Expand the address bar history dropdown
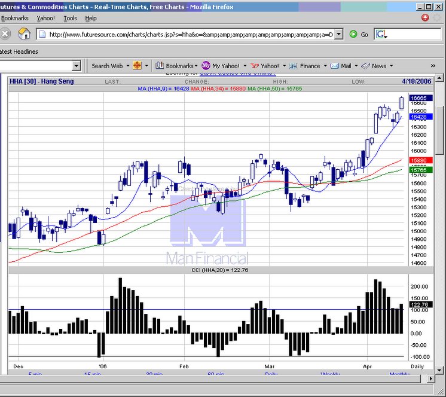 pos(338,35)
